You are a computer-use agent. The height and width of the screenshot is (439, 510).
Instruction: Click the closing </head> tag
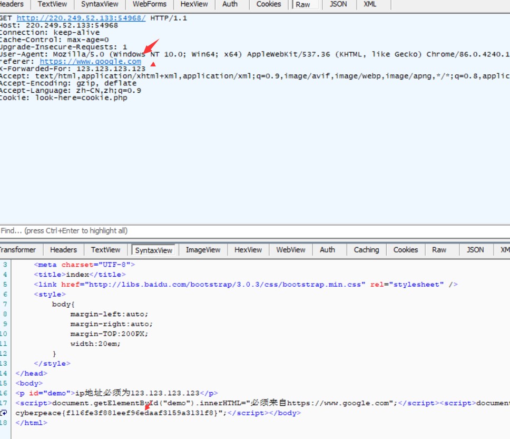pos(31,373)
